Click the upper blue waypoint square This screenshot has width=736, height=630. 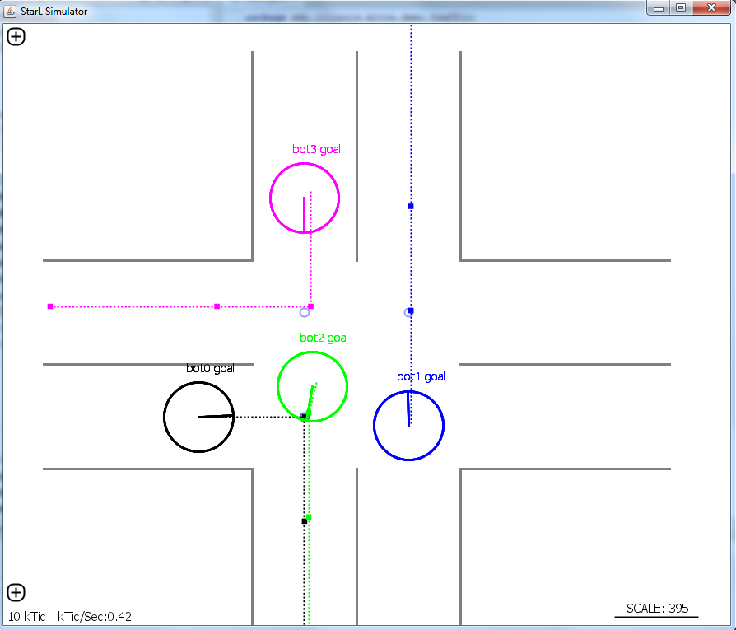[411, 206]
